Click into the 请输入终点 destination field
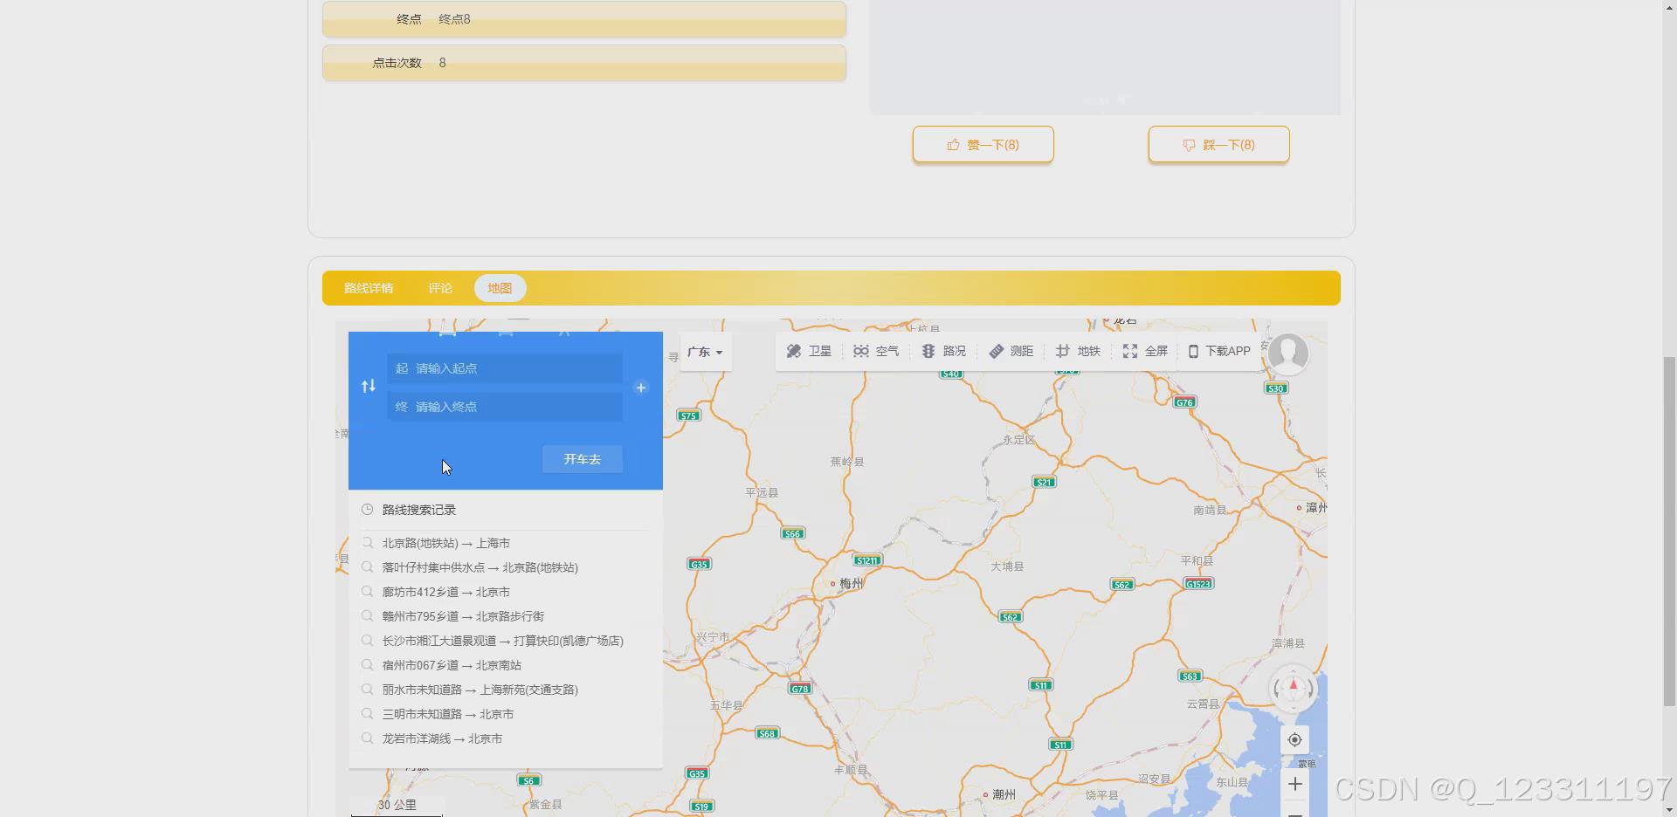This screenshot has height=817, width=1677. coord(505,407)
